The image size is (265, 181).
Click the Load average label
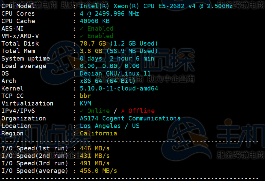24,66
